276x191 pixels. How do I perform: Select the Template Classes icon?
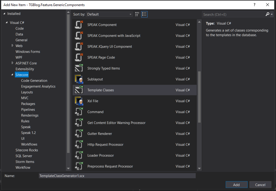79,90
